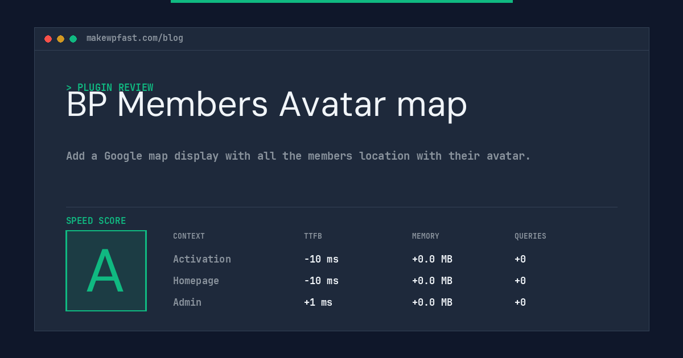Click the Admin TTFB value +1 ms
Image resolution: width=683 pixels, height=358 pixels.
318,302
